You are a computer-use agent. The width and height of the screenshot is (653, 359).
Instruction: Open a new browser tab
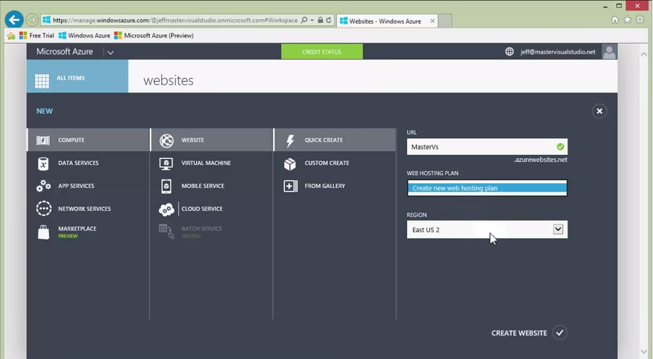pyautogui.click(x=444, y=21)
